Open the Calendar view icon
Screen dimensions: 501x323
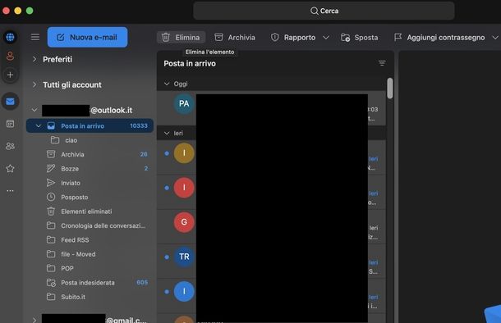pos(10,124)
